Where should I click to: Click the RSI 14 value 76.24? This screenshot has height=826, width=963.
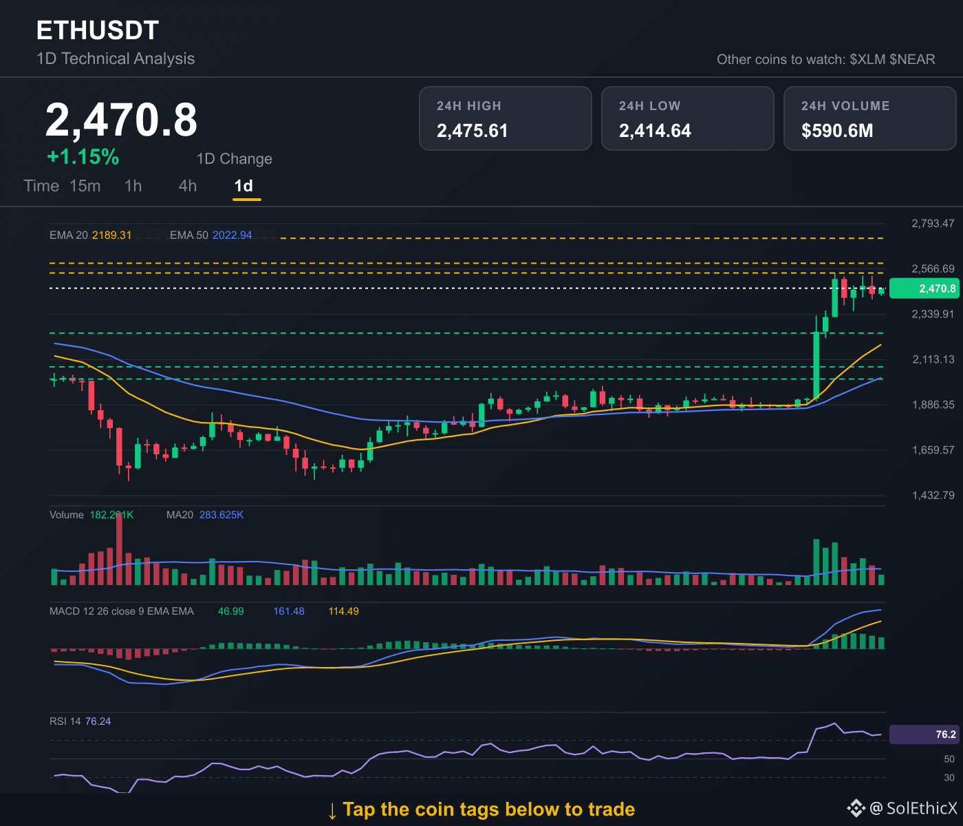pos(98,721)
